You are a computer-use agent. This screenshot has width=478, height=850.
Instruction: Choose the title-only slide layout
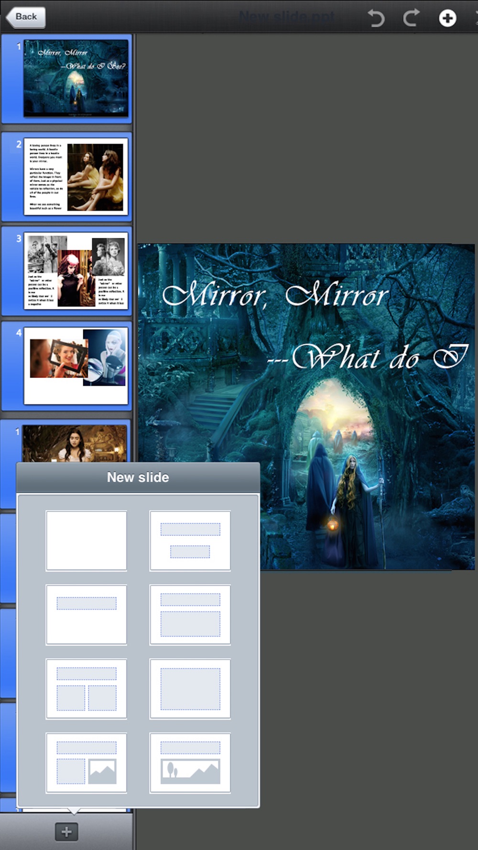87,615
